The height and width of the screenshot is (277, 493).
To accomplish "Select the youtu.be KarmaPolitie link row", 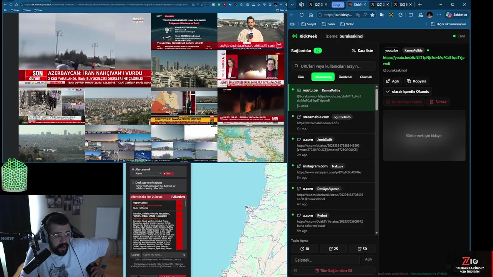I will [332, 98].
